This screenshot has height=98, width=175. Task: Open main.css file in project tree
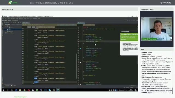coord(11,28)
